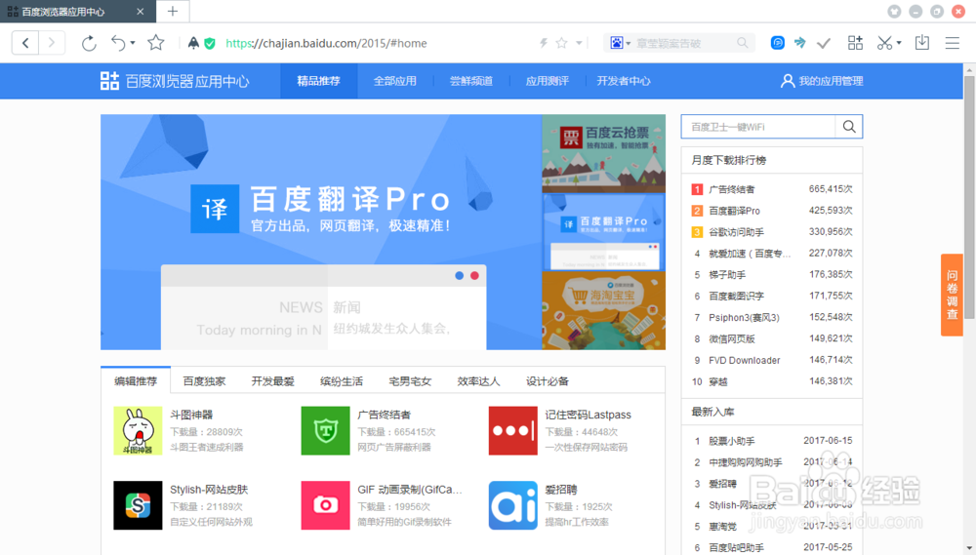Open the Baidu paw search engine dropdown

coord(620,43)
